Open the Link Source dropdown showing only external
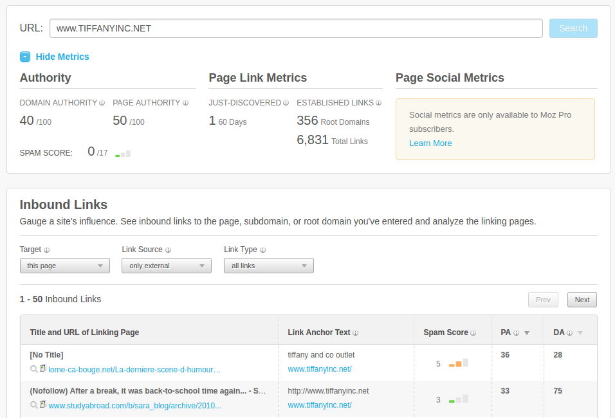 [166, 266]
